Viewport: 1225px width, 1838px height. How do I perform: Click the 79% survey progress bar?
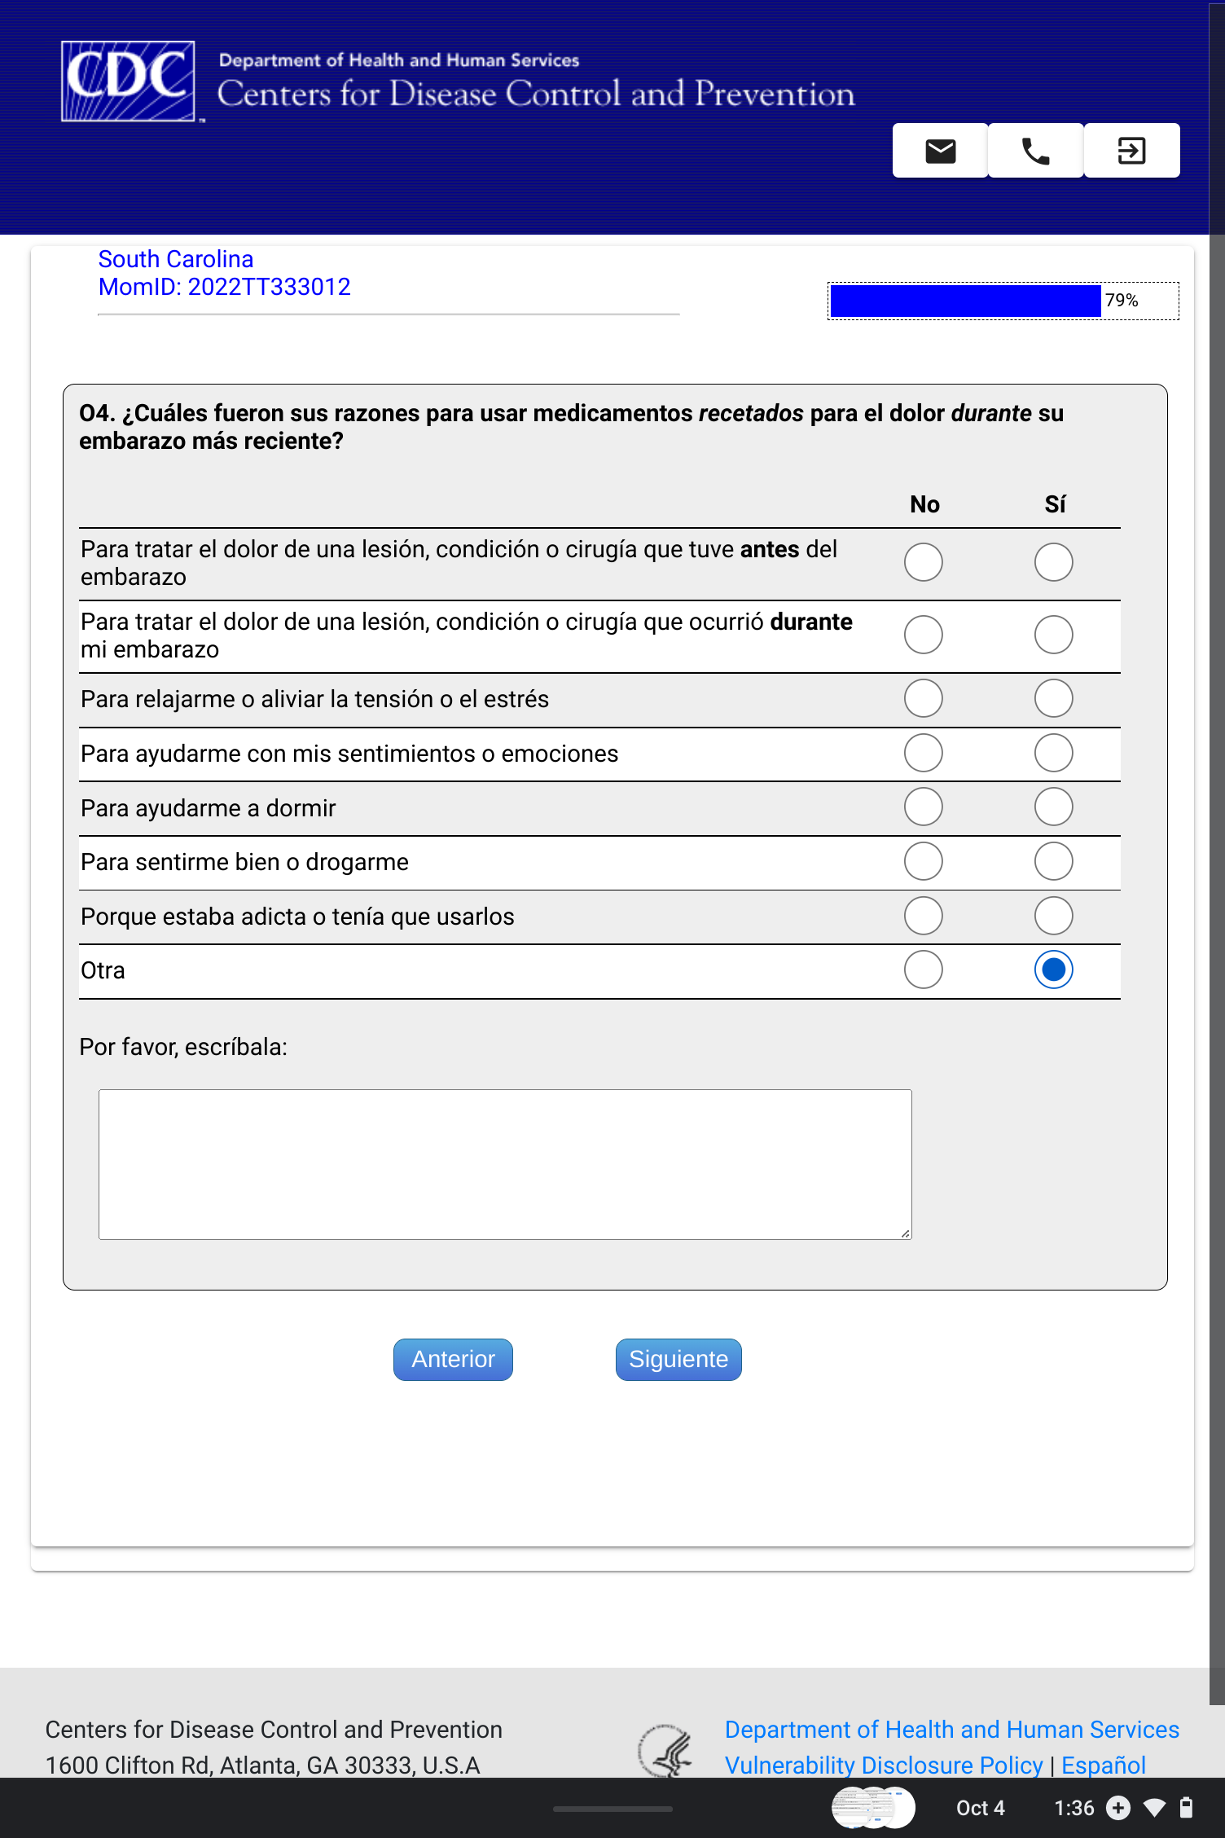1003,301
